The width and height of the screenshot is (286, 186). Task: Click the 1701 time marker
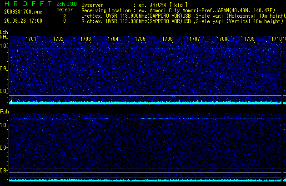pos(31,39)
